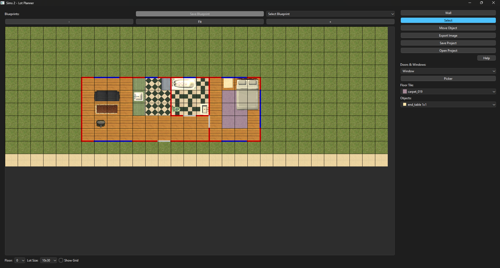Select the bathroom sink by the right wall
The width and height of the screenshot is (500, 268).
(205, 109)
